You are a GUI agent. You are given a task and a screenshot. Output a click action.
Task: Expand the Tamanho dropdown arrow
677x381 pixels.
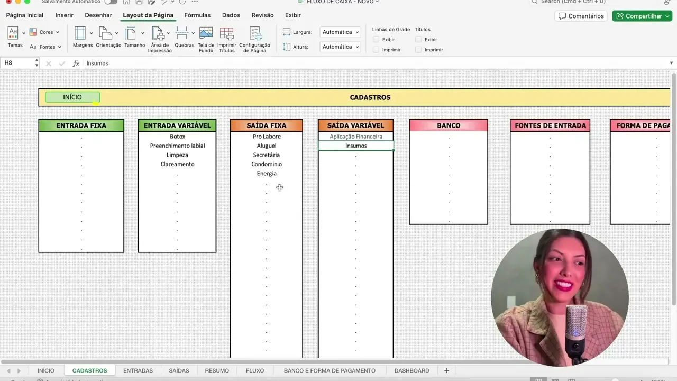point(143,33)
